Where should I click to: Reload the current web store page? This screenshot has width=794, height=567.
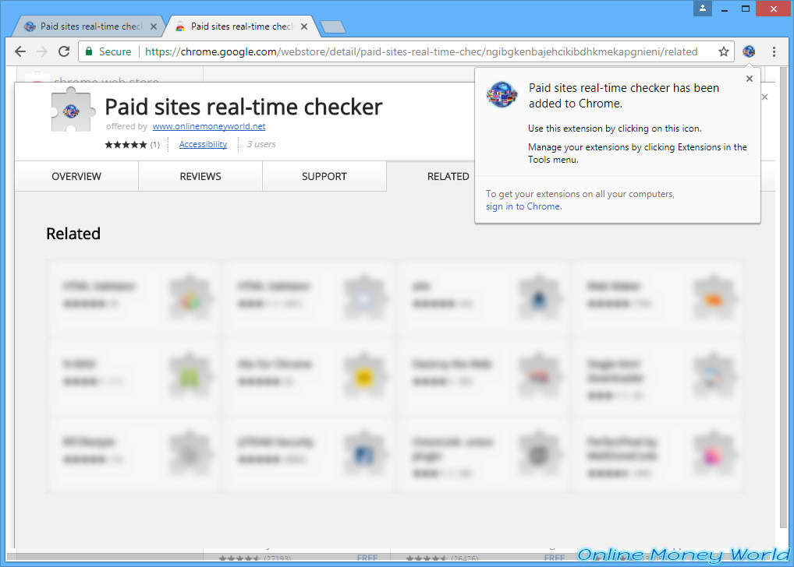pos(64,51)
